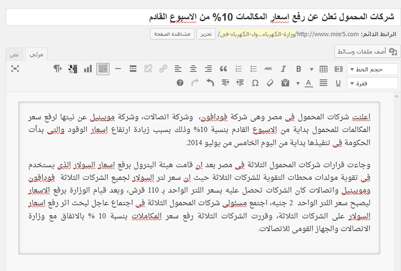Insert the Read More tag

coord(133,69)
